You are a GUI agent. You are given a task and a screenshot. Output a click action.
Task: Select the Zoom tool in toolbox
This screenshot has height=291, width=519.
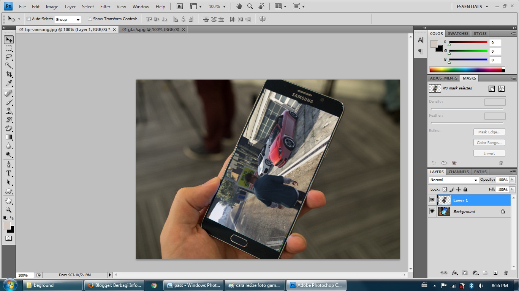pyautogui.click(x=9, y=210)
